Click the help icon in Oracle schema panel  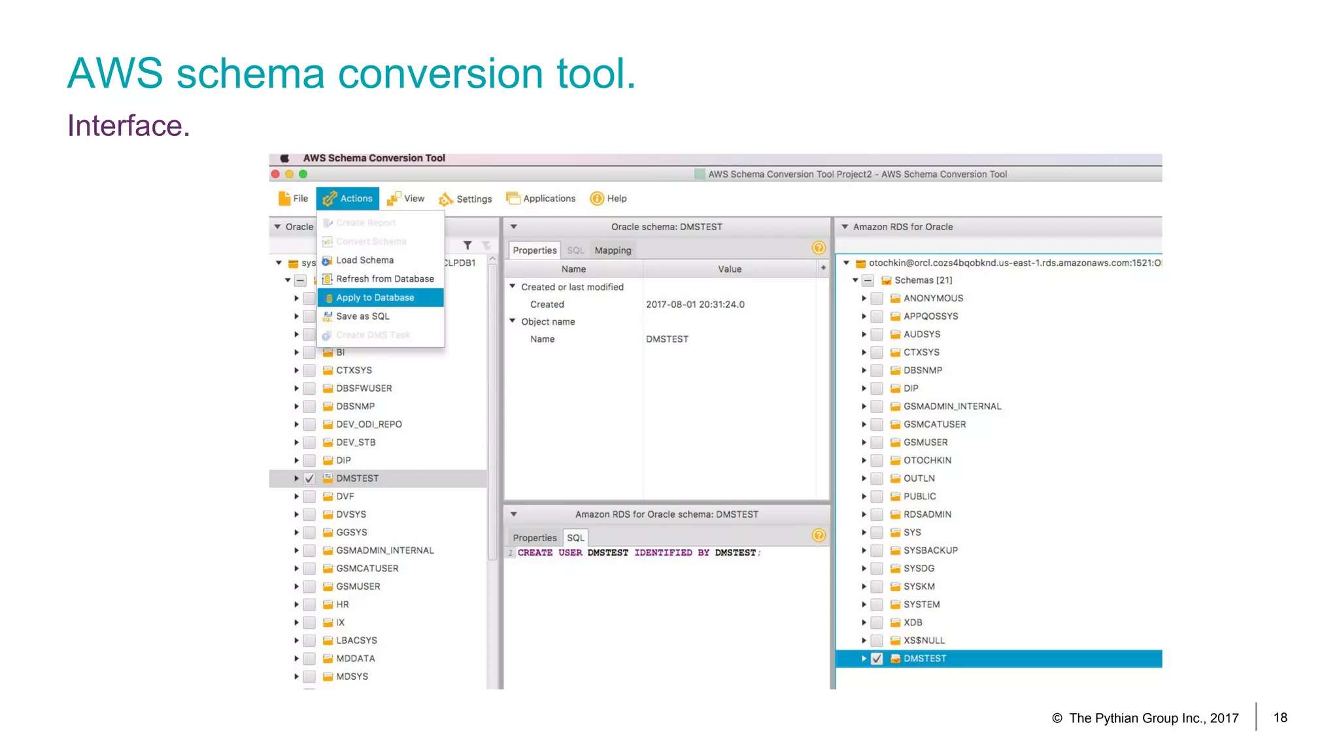819,248
